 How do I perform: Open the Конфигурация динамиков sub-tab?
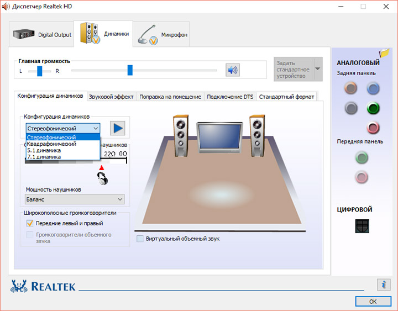[50, 96]
